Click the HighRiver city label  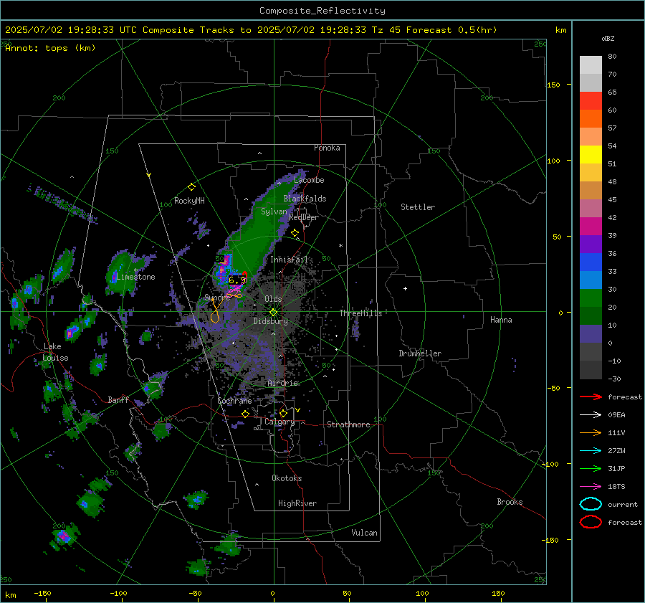pos(297,503)
